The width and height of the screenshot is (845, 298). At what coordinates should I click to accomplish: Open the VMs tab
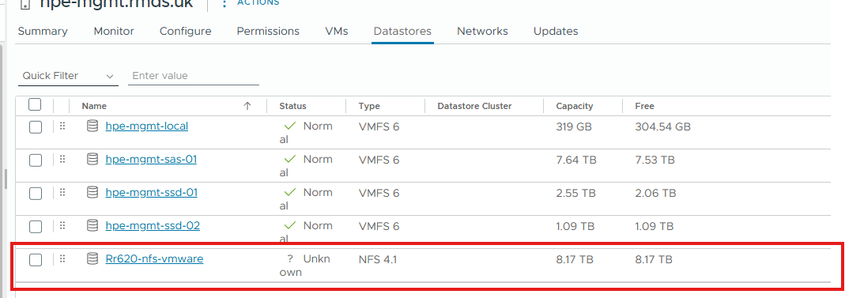click(x=337, y=32)
